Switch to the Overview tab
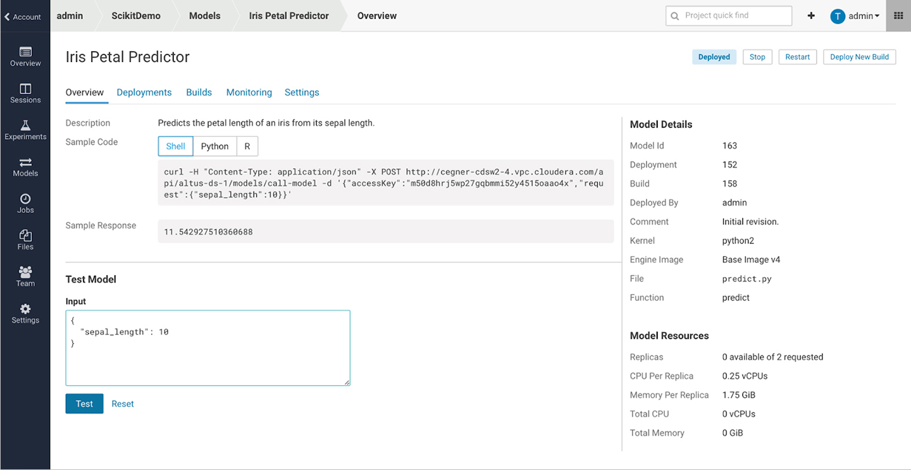Viewport: 911px width, 470px height. coord(85,92)
